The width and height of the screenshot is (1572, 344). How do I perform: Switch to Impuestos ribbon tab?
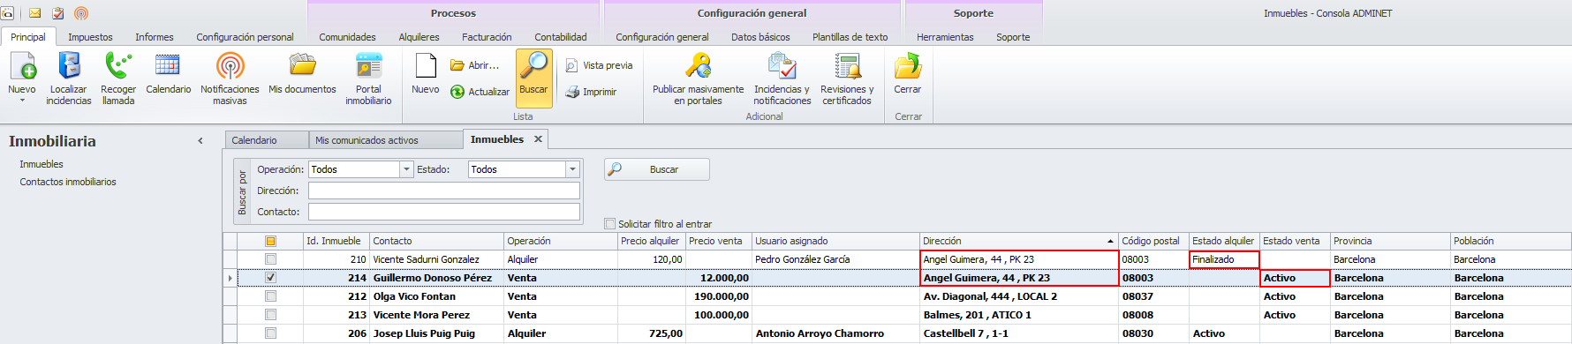point(90,37)
